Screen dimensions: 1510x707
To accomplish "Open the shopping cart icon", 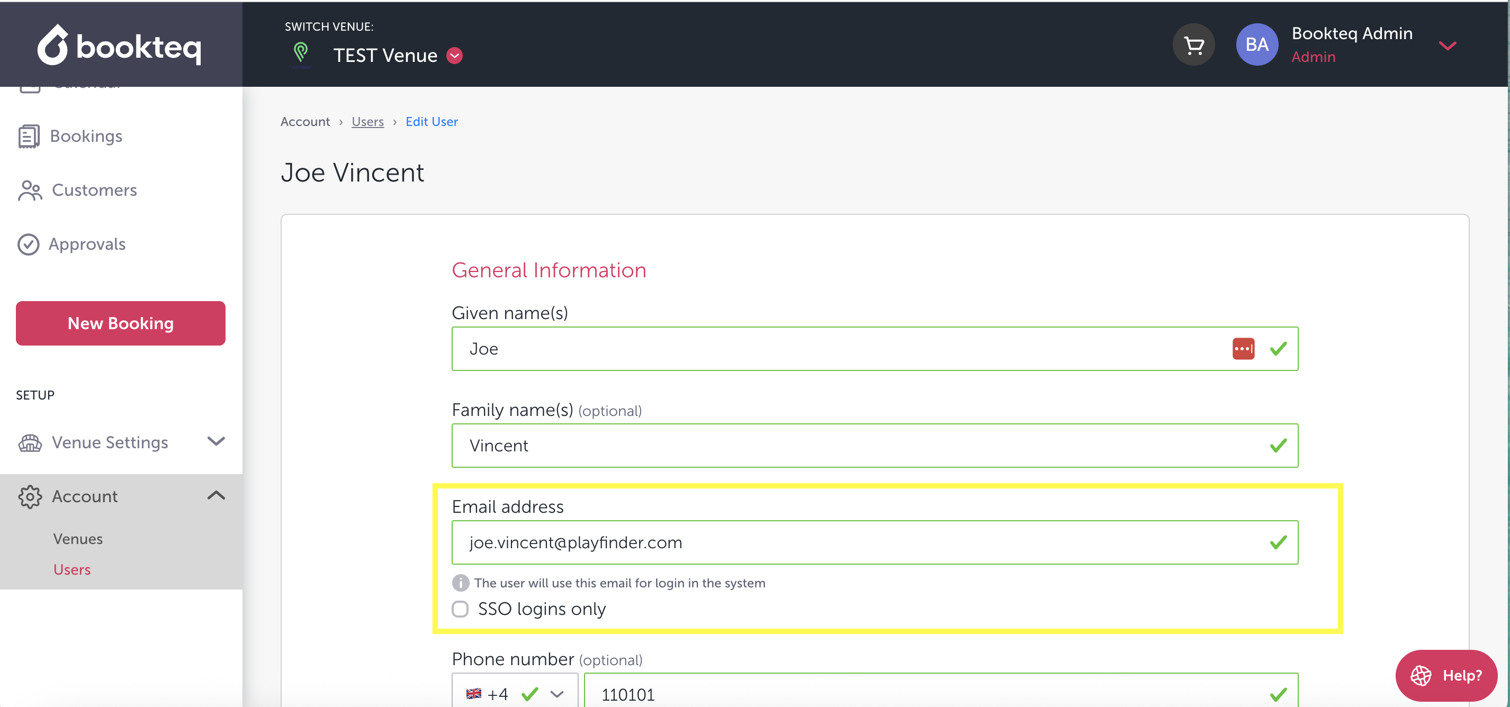I will click(x=1193, y=45).
